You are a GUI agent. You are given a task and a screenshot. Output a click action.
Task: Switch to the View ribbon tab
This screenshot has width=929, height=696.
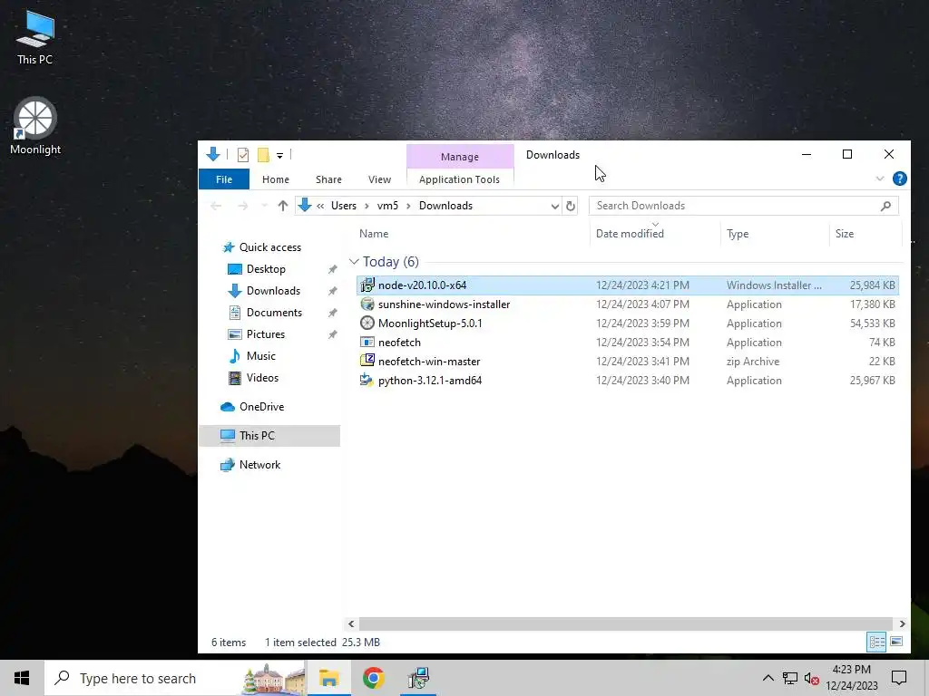coord(379,179)
